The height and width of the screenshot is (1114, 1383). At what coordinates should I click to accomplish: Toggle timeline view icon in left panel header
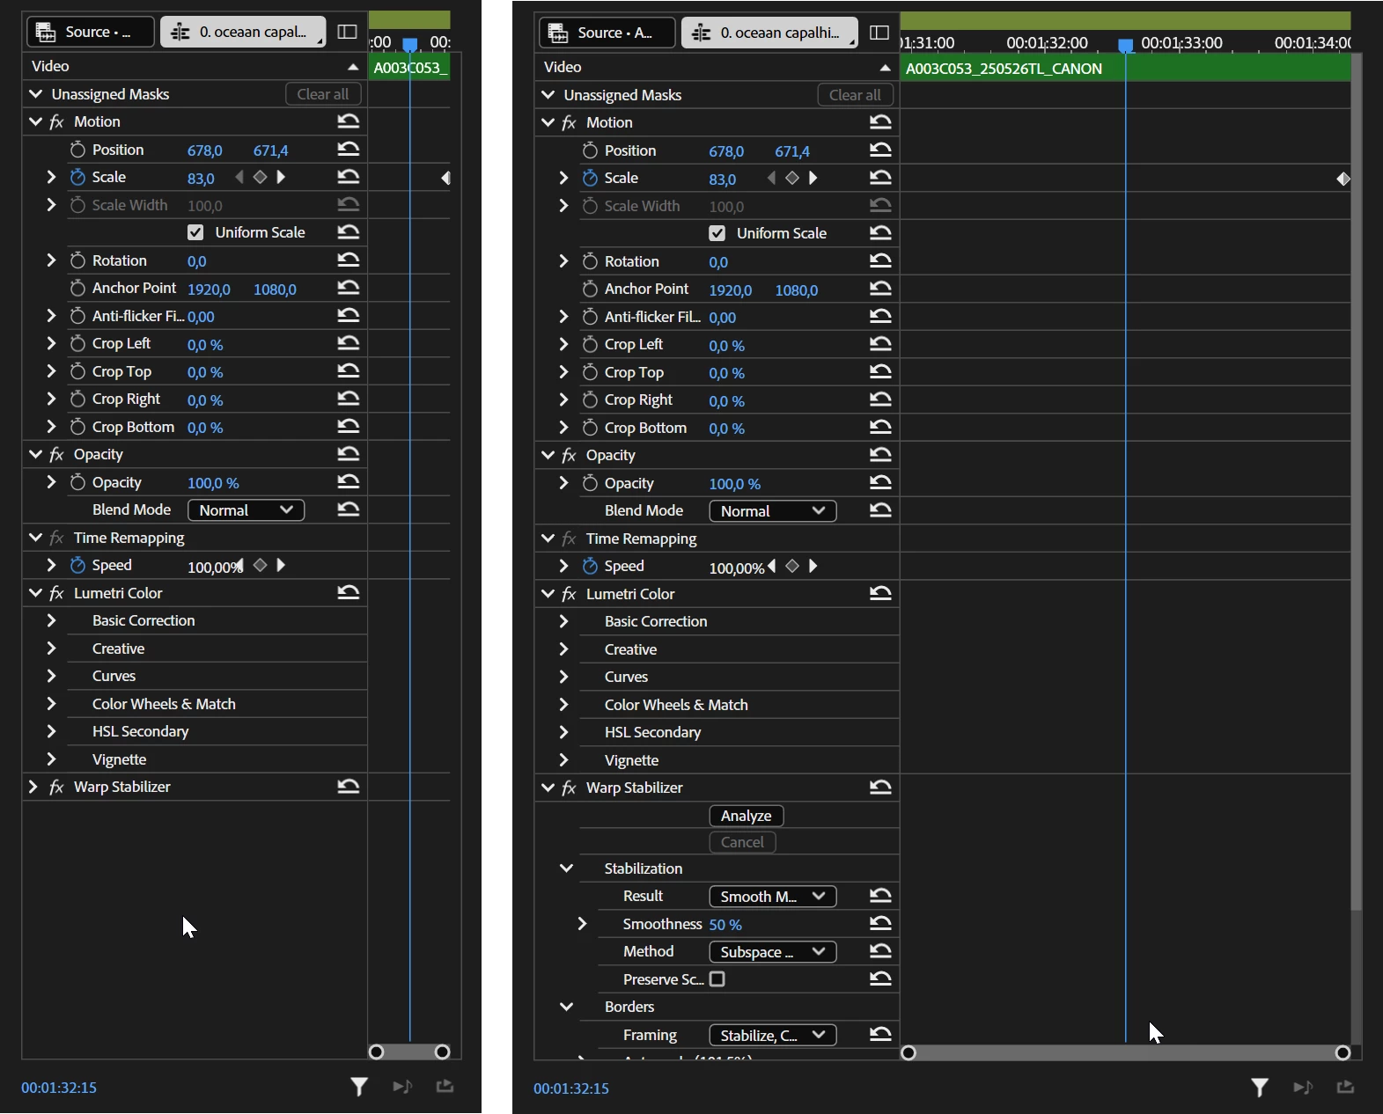[x=348, y=32]
